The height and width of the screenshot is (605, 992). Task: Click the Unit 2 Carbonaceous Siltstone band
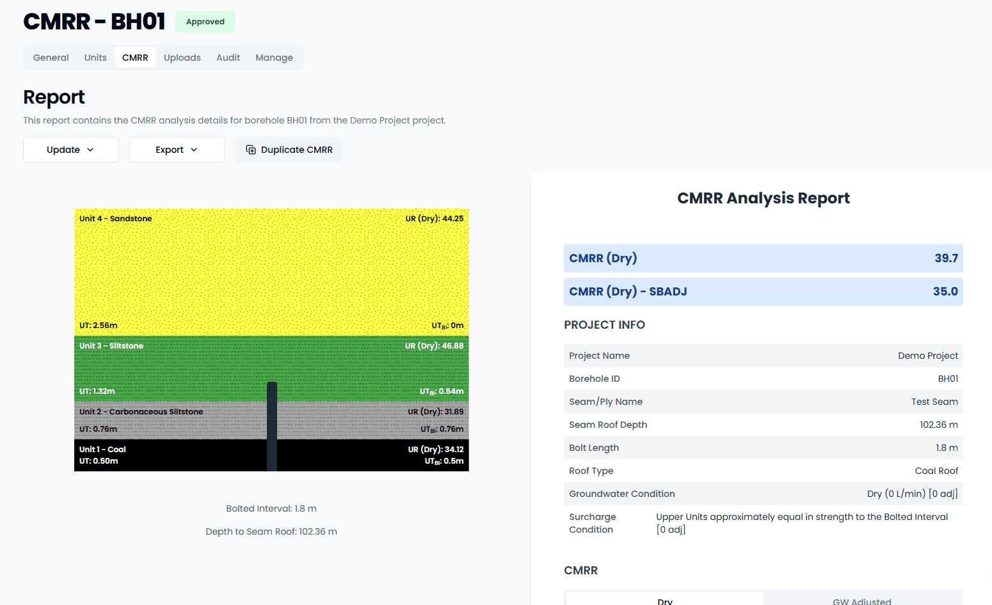192,420
